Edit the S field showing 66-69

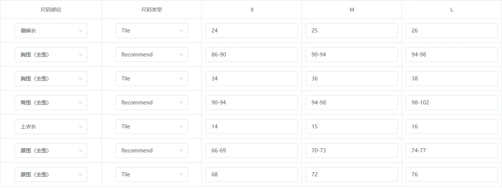[x=252, y=151]
